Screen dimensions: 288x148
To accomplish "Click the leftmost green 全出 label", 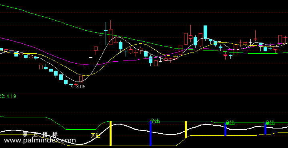I will click(x=155, y=121).
